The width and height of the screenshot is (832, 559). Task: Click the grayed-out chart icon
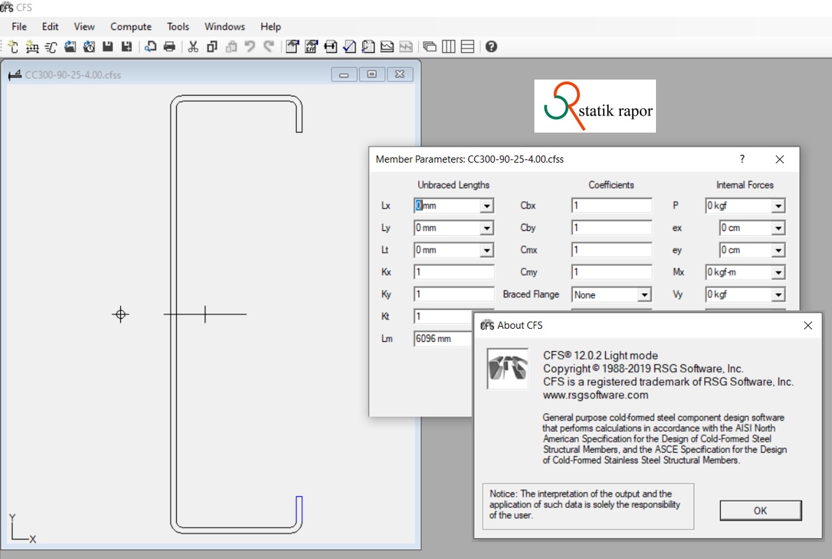click(406, 47)
